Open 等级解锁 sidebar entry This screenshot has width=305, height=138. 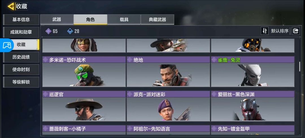point(21,82)
